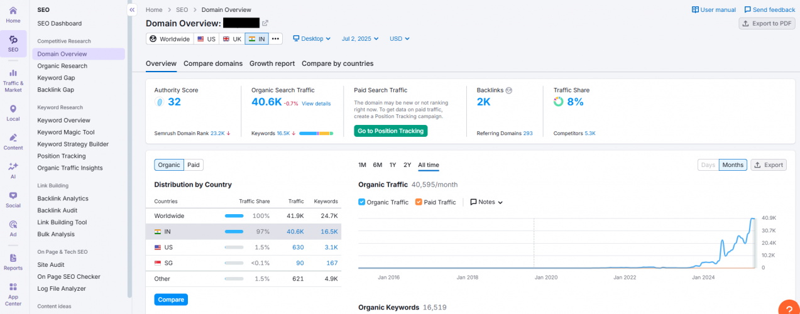Open the Desktop device dropdown
The width and height of the screenshot is (800, 314).
(x=312, y=39)
